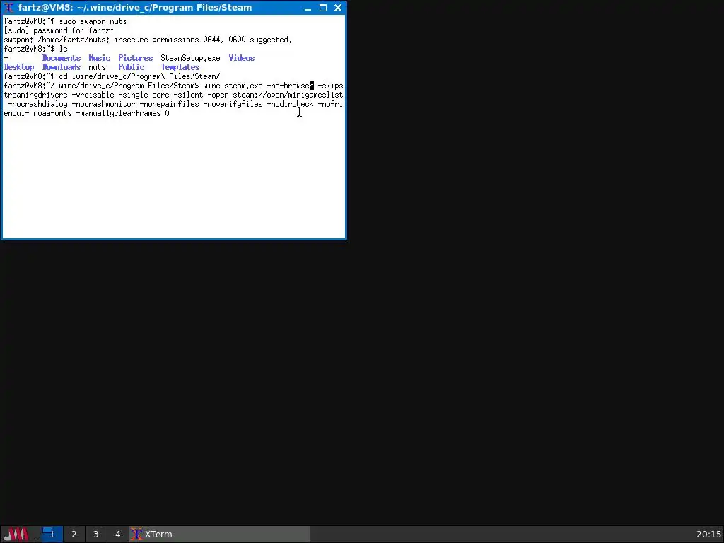Switch to workspace 3
Screen dimensions: 724x543
(95, 535)
